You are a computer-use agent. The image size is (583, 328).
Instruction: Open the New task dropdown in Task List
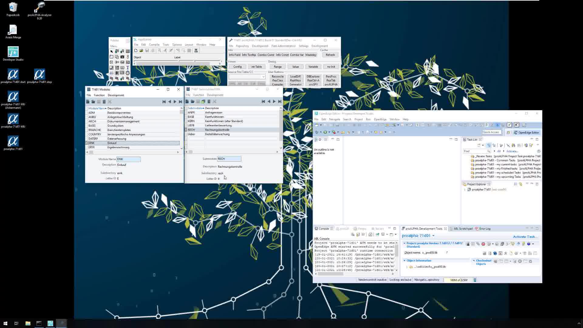point(483,145)
